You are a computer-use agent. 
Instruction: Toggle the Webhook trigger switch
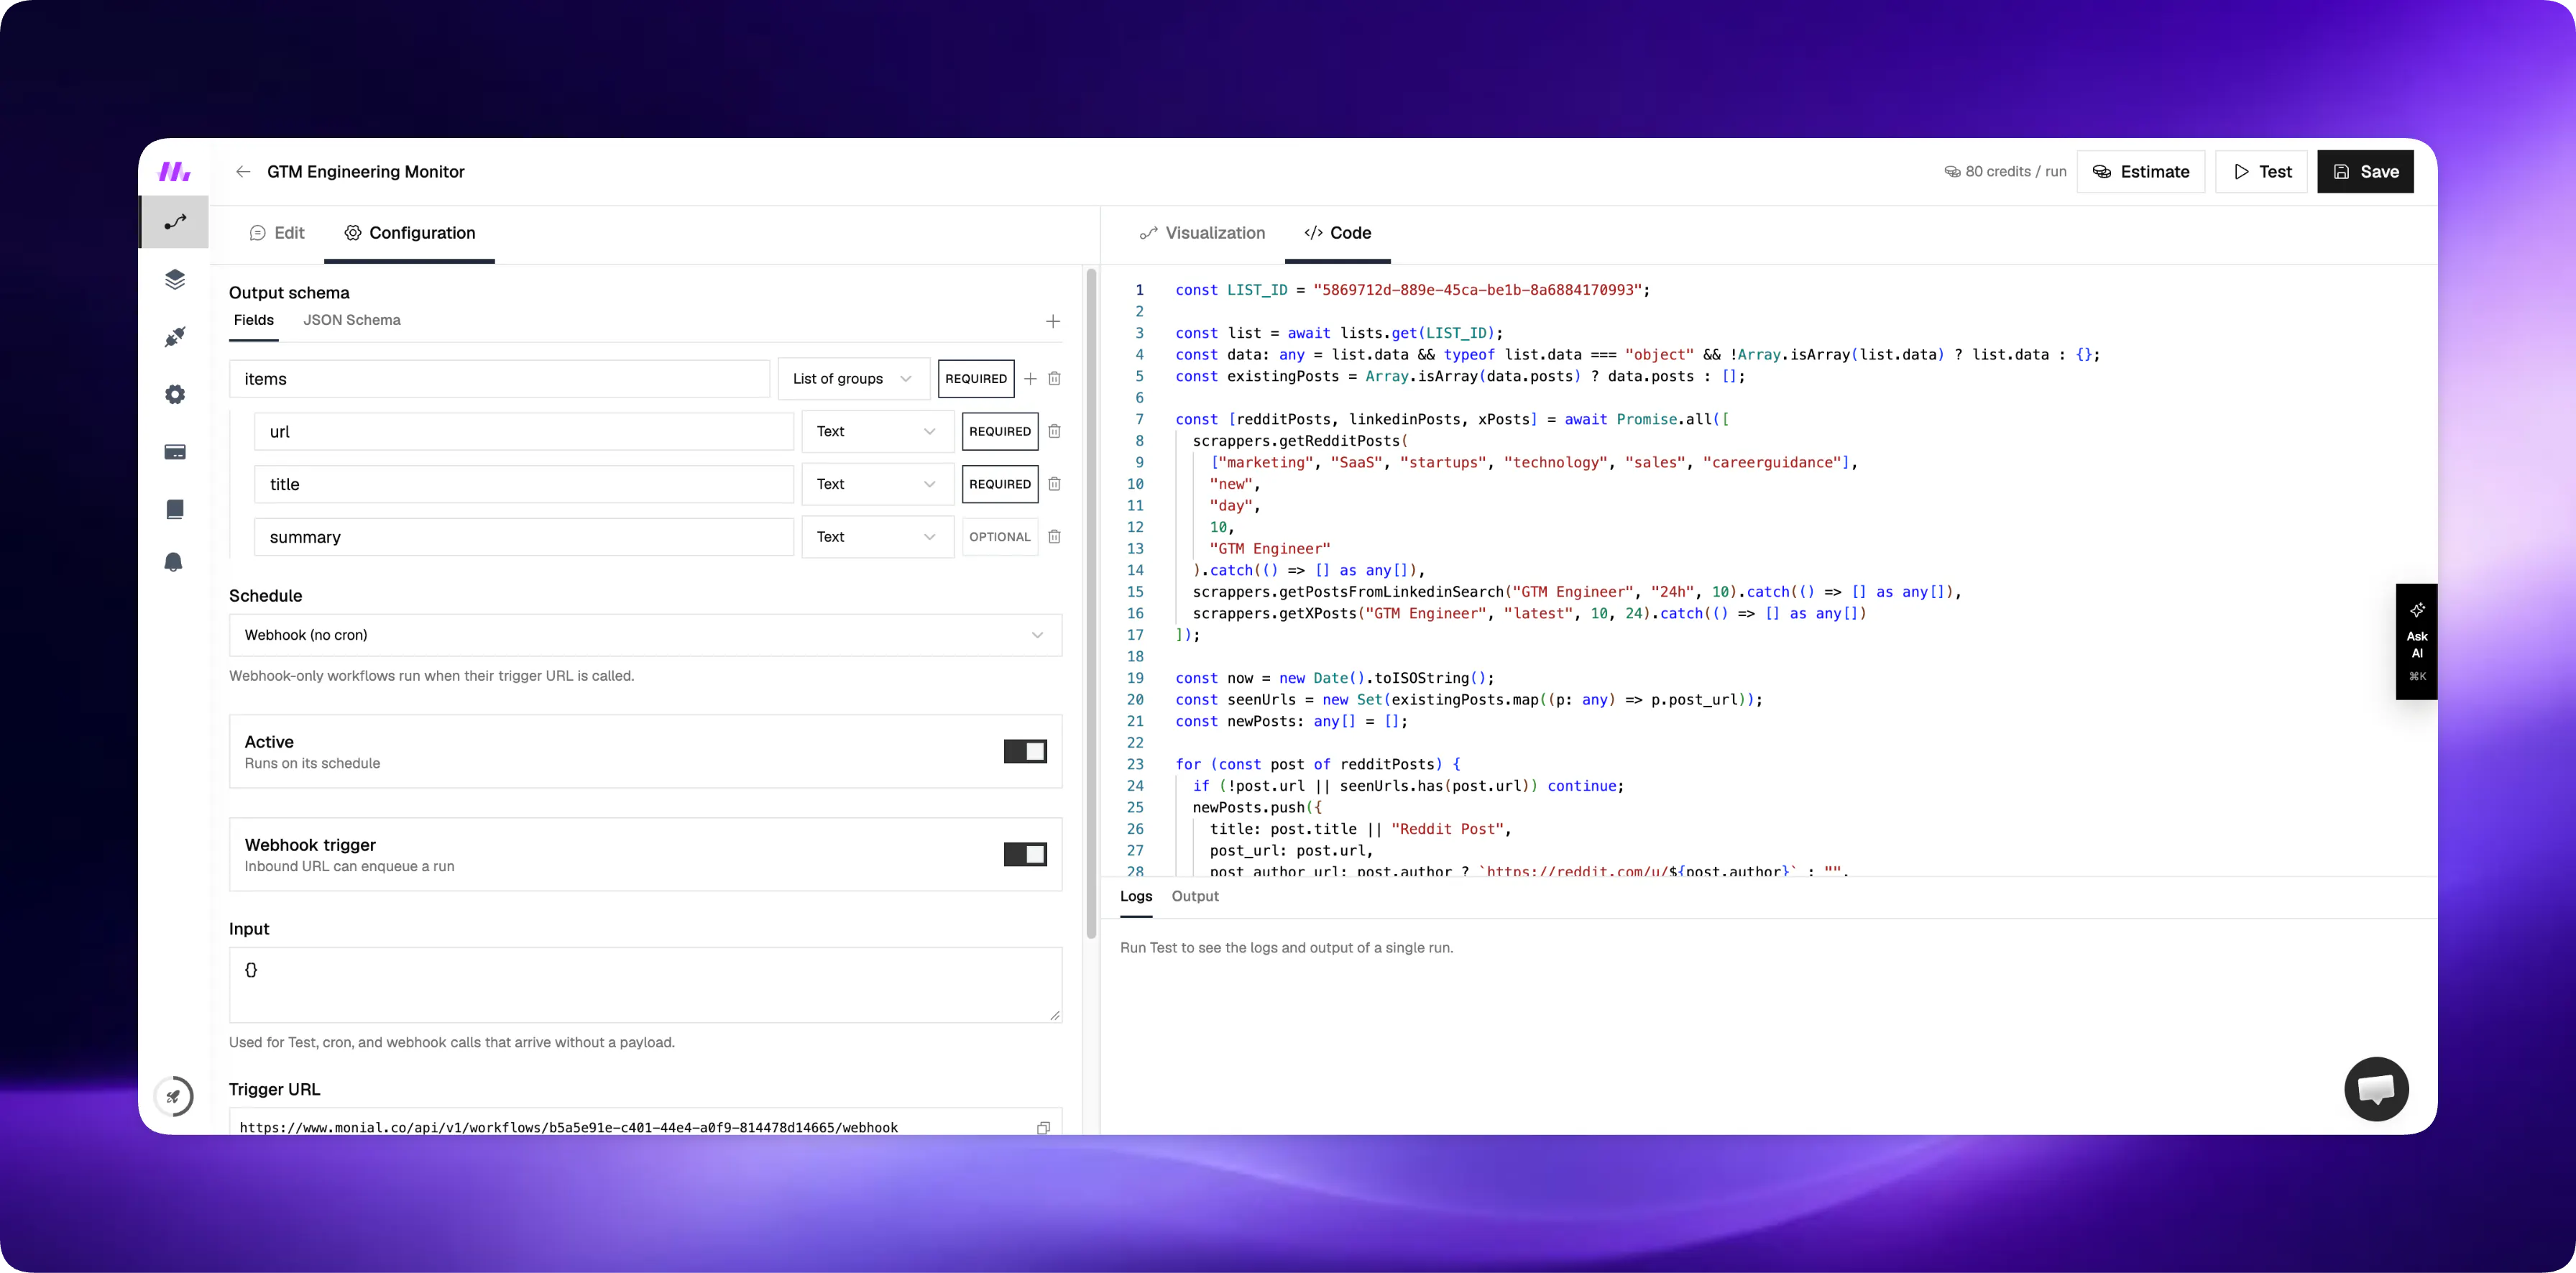click(1025, 855)
